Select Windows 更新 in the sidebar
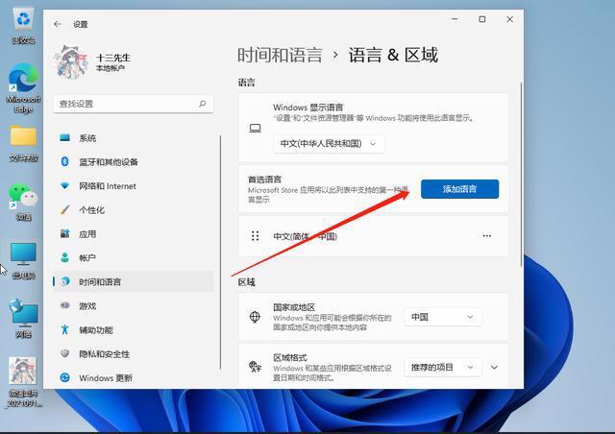Viewport: 615px width, 434px height. 134,377
